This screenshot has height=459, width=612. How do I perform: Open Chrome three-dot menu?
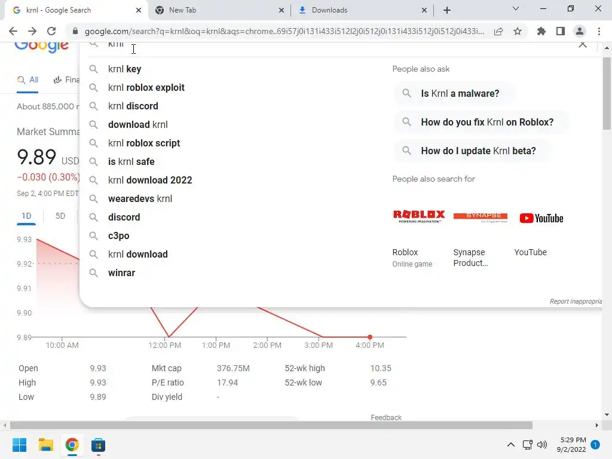coord(599,31)
